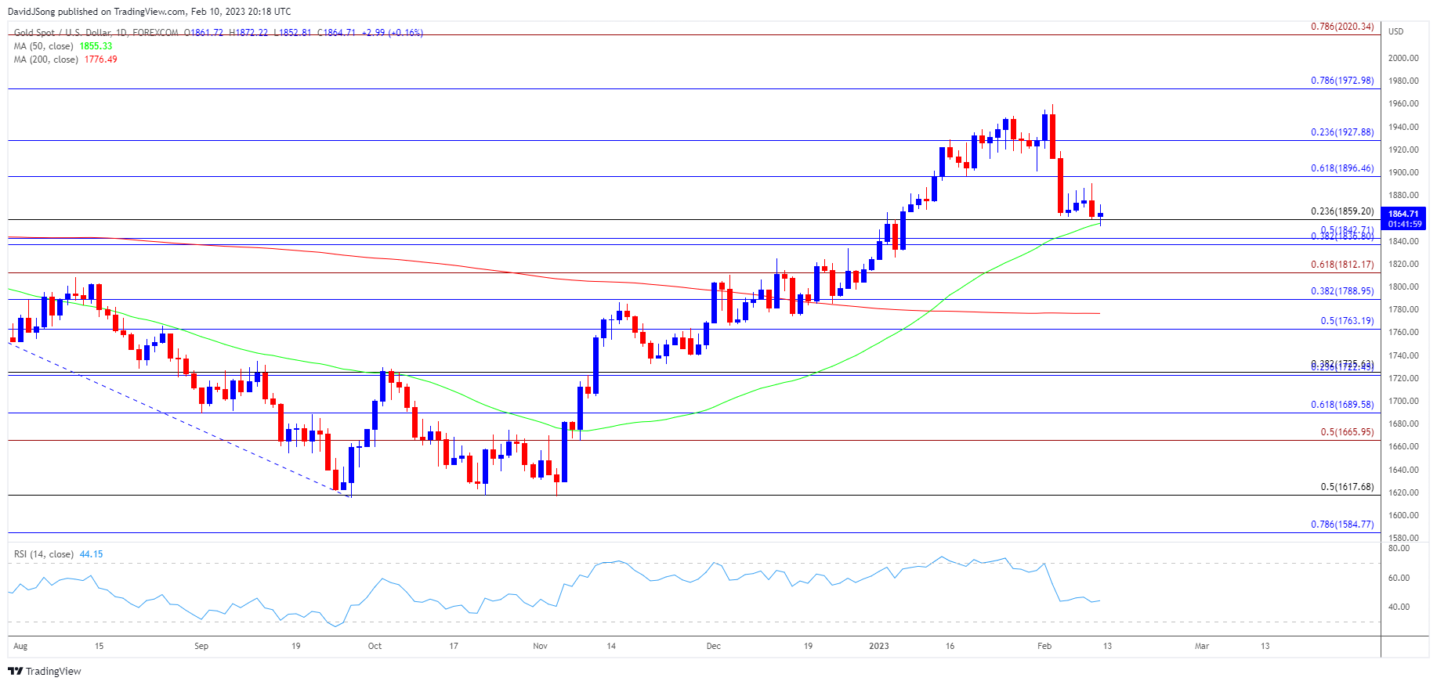
Task: Select the 0.618 (1896.46) Fibonacci label
Action: [x=1341, y=168]
